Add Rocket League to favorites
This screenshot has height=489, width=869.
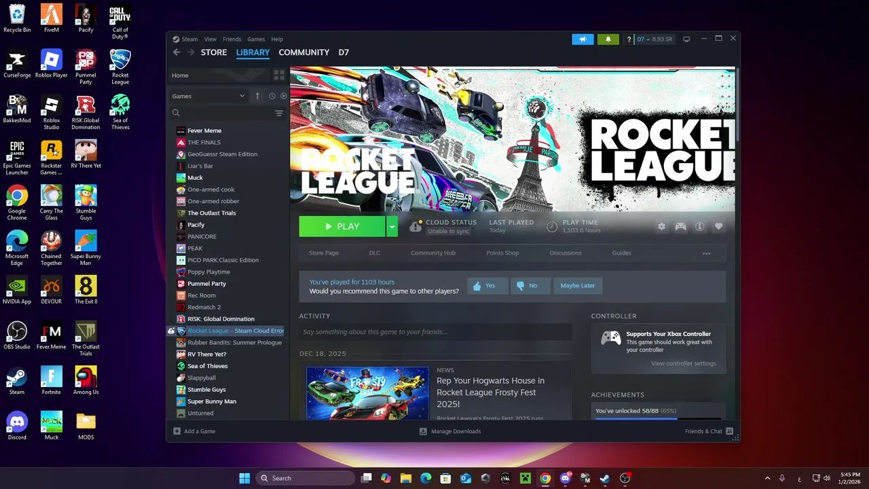tap(718, 226)
